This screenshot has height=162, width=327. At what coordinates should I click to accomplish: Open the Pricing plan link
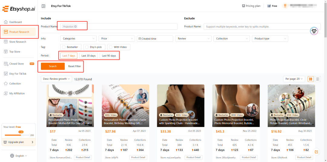[251, 6]
